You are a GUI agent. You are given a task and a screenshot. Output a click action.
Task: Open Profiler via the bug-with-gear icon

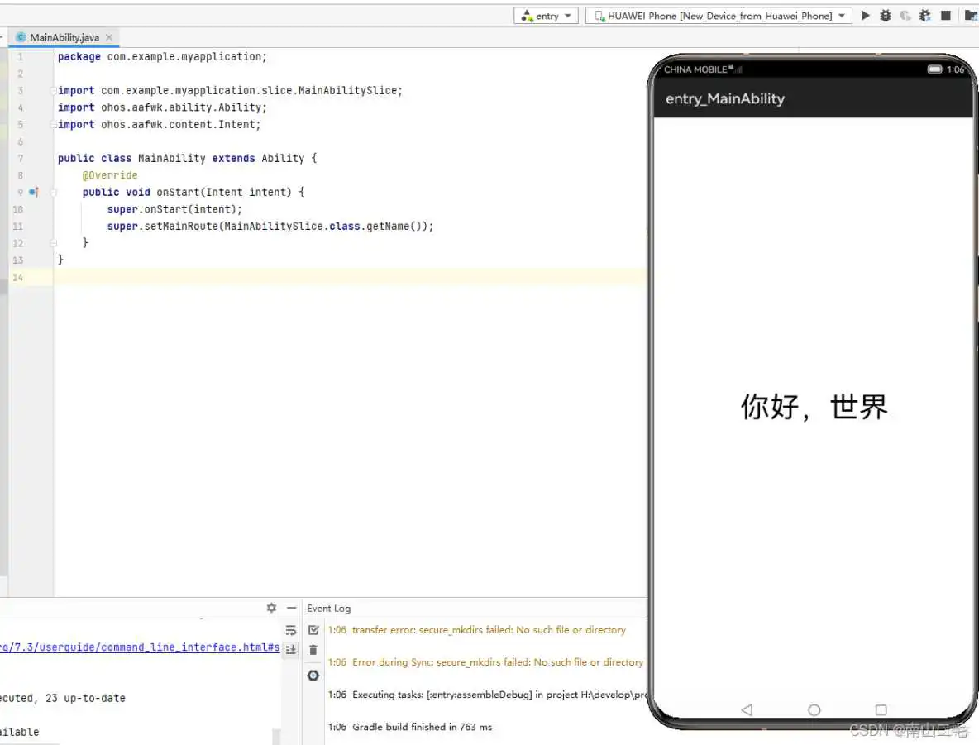coord(924,15)
